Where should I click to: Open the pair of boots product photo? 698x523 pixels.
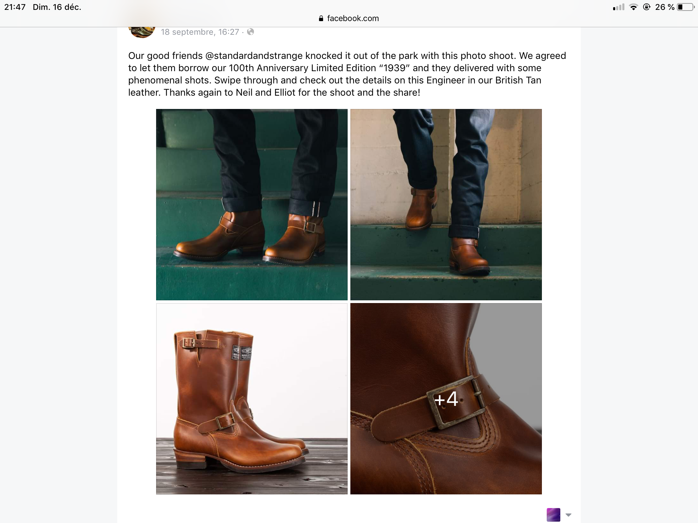pyautogui.click(x=252, y=399)
